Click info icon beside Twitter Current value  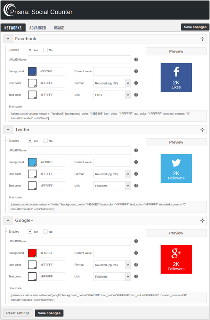[136, 162]
